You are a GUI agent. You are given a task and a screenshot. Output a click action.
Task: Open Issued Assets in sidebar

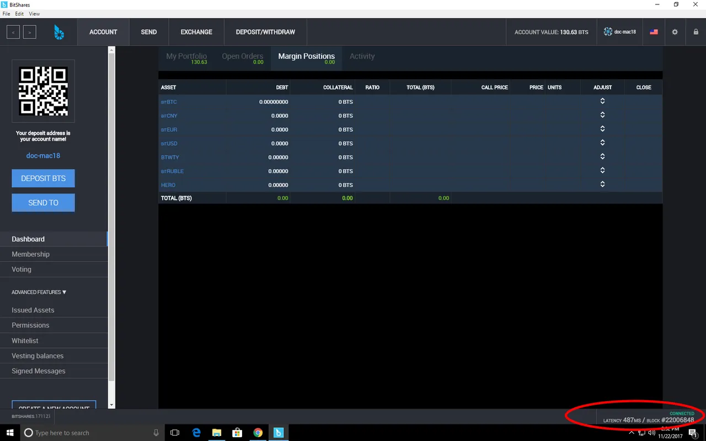pyautogui.click(x=54, y=310)
